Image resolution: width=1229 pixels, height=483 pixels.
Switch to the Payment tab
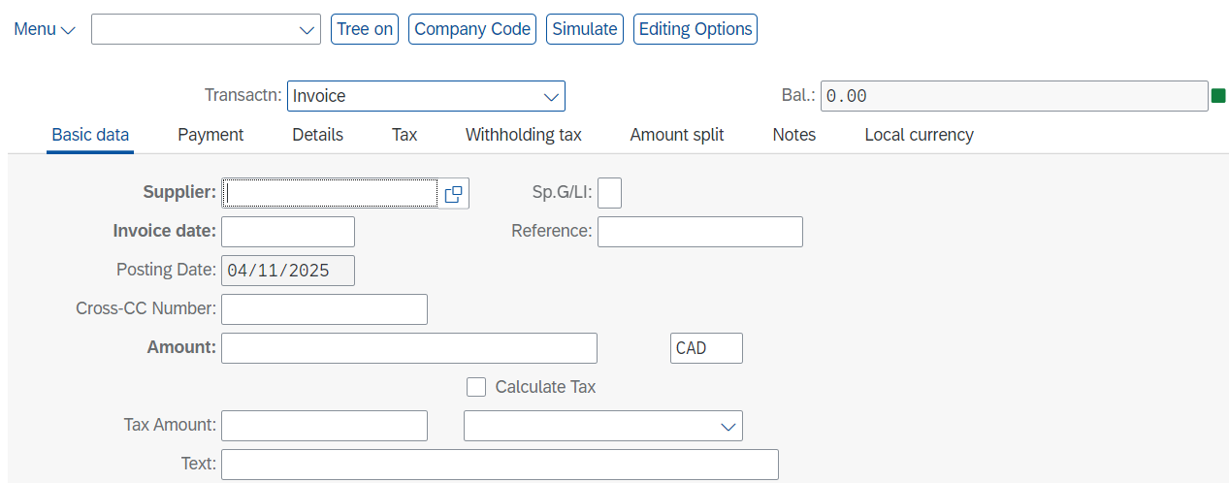pos(210,135)
